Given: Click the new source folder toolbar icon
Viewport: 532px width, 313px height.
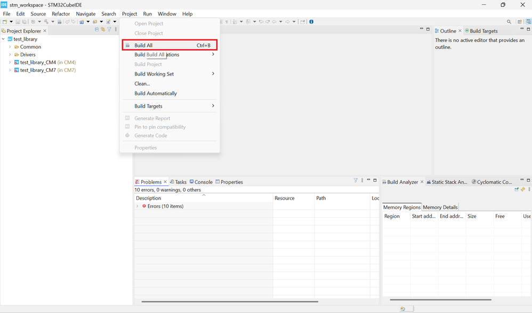Looking at the screenshot, I should point(95,22).
